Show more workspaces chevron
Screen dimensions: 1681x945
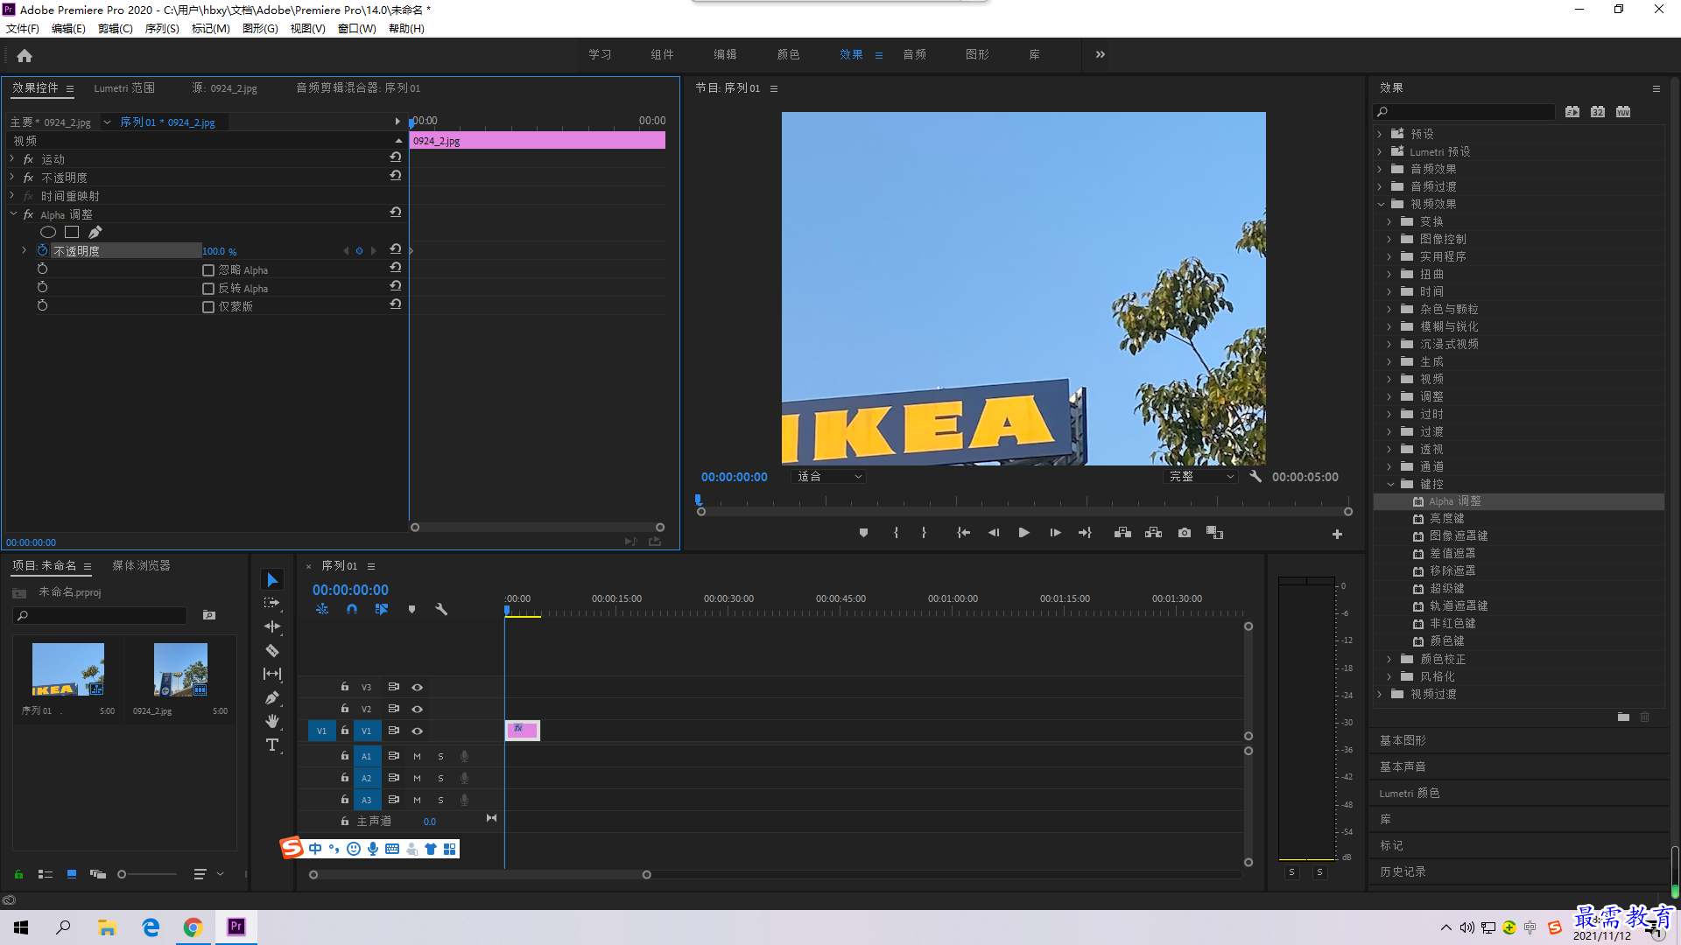click(x=1100, y=54)
